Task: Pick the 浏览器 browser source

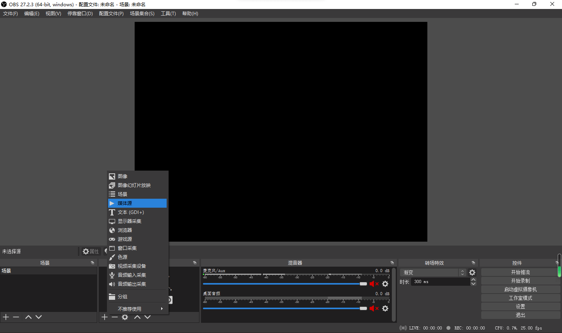Action: 137,230
